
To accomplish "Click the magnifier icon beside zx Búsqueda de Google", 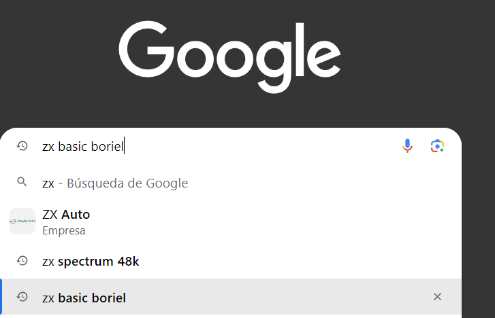I will pos(22,182).
